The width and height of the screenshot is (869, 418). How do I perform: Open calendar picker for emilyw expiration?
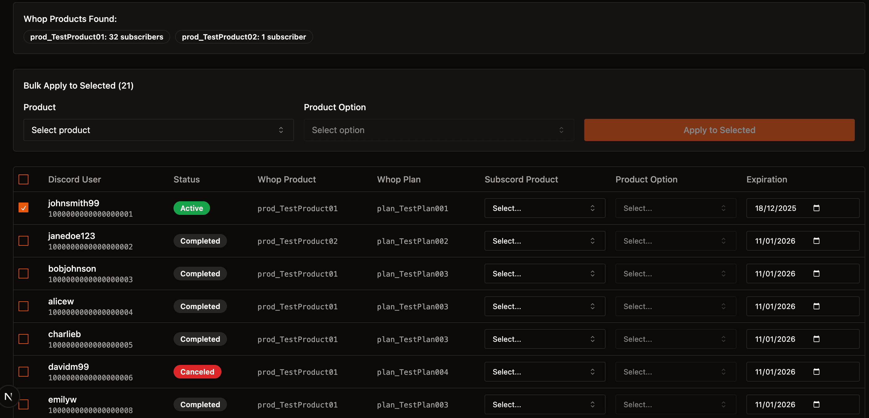click(x=816, y=404)
